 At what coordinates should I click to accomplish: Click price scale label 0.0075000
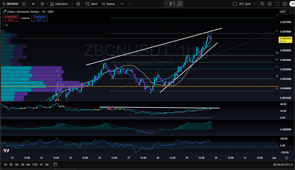(x=285, y=22)
